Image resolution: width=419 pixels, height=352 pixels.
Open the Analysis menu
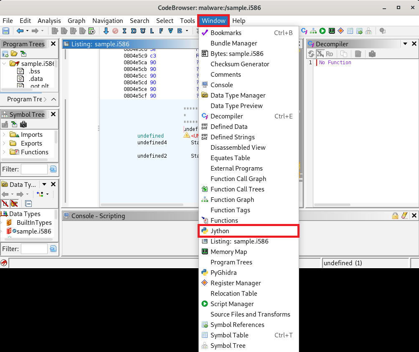pyautogui.click(x=49, y=20)
